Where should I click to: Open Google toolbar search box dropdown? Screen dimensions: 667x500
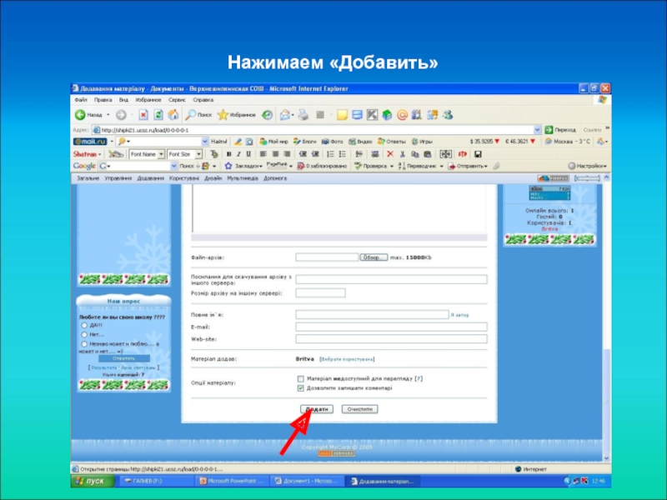(x=173, y=166)
